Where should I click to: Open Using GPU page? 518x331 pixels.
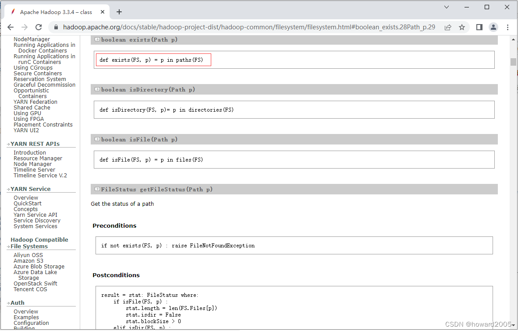tap(28, 113)
